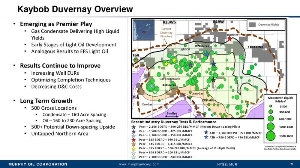The image size is (300, 168).
Task: Click the '110K acres' map label
Action: click(x=256, y=47)
